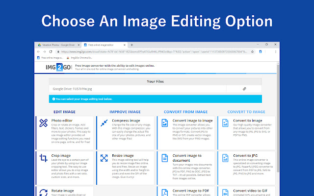The image size is (314, 196).
Task: Open the Compress image title link
Action: click(126, 121)
